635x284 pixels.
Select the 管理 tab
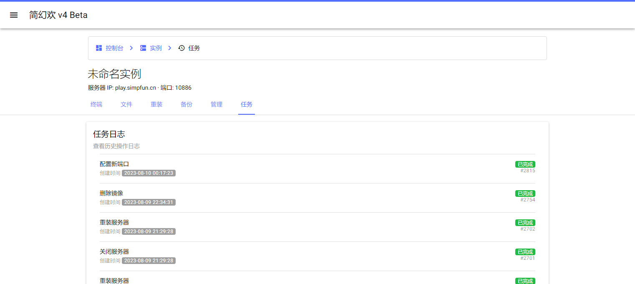[x=217, y=104]
